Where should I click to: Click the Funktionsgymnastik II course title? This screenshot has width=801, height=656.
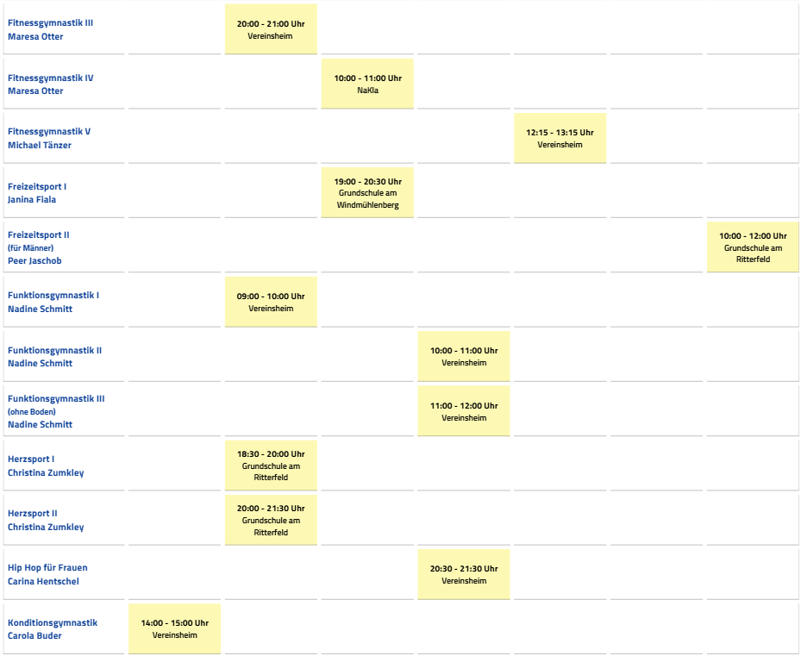[x=54, y=351]
